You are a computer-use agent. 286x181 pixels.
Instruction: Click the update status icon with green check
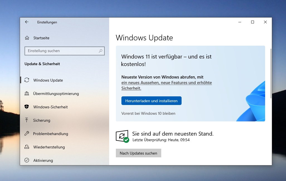[122, 136]
